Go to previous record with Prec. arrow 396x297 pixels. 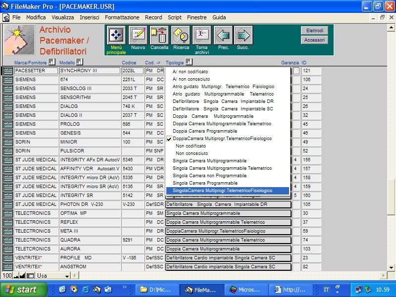point(223,36)
